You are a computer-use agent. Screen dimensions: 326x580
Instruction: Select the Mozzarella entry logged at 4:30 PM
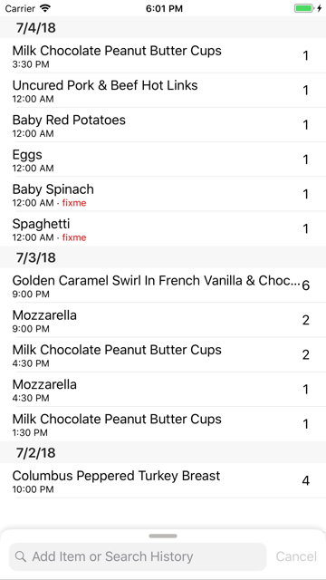pyautogui.click(x=163, y=389)
